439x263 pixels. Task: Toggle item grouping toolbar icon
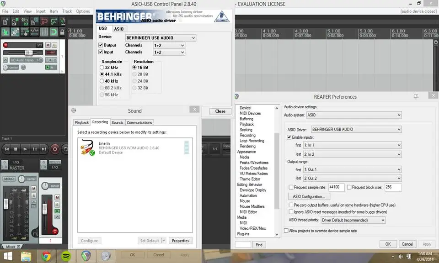coord(15,32)
